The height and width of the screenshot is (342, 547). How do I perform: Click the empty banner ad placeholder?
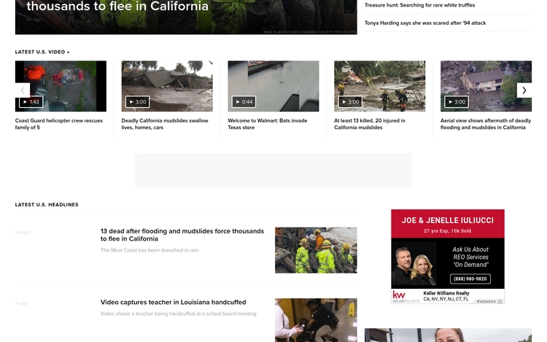(273, 170)
